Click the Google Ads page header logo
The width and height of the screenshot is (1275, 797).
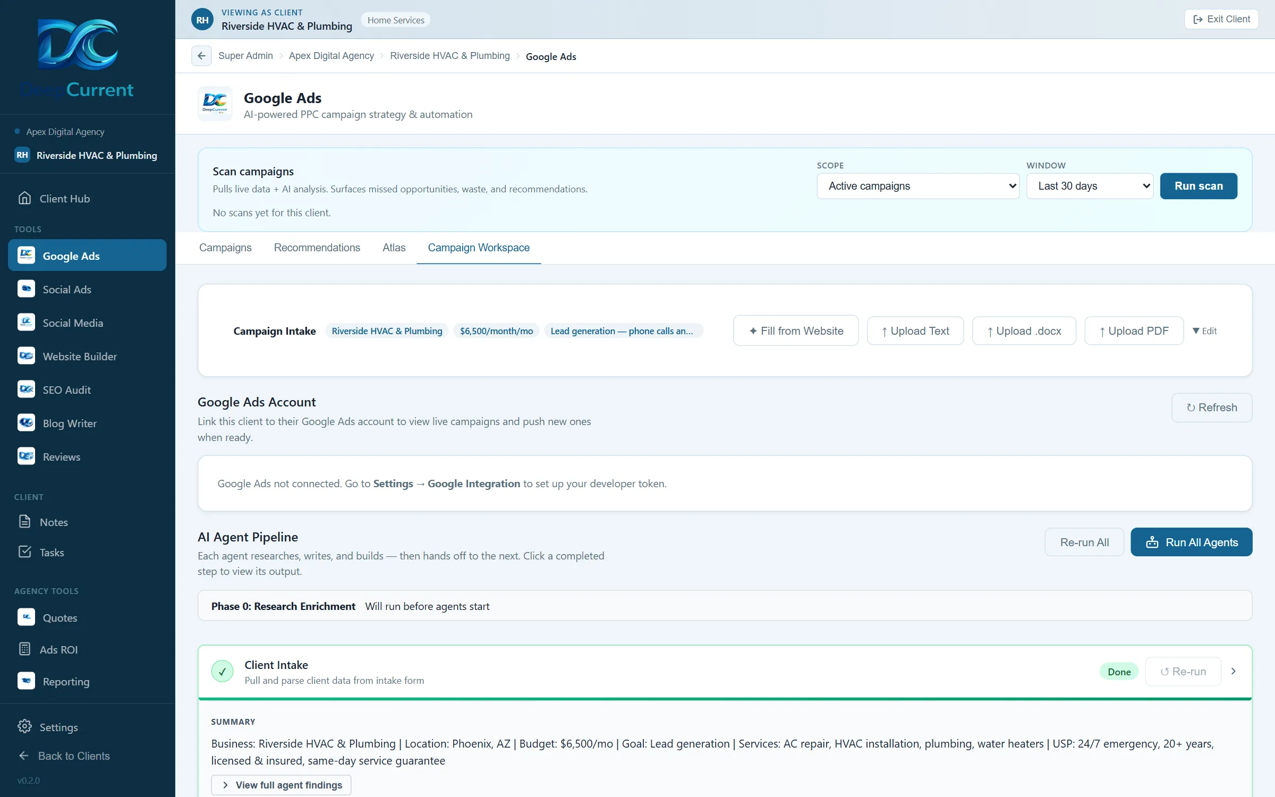tap(215, 104)
